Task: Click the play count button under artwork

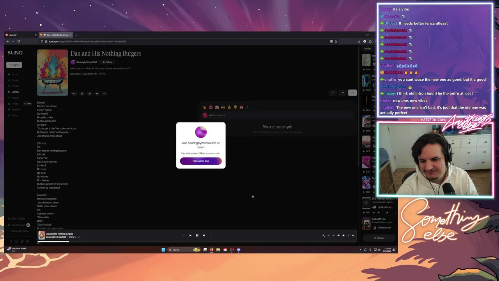Action: coord(74,93)
